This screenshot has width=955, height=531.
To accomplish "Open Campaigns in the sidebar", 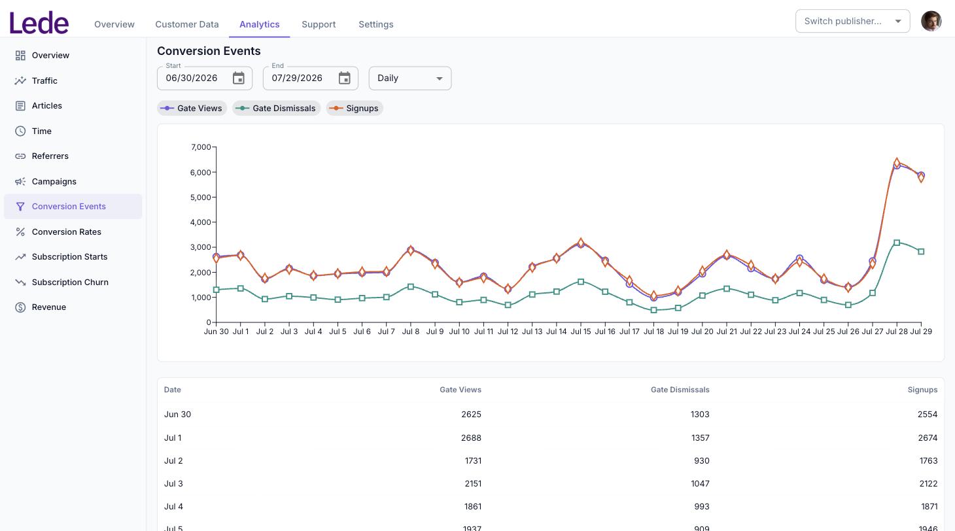I will 73,182.
